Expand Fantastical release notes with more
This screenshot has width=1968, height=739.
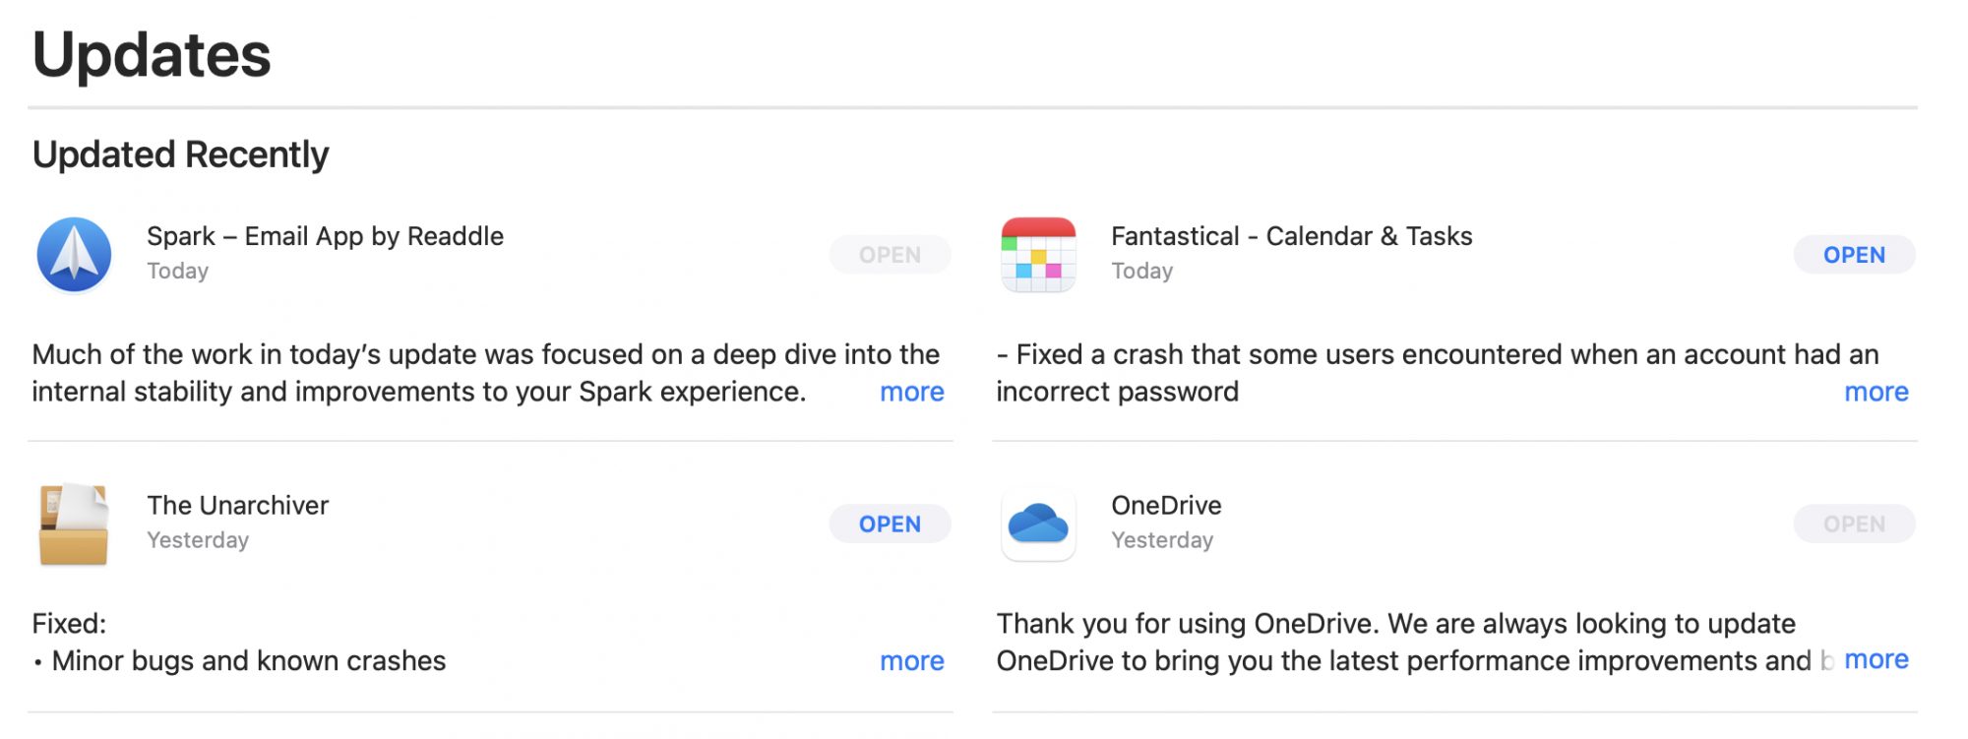[x=1876, y=392]
